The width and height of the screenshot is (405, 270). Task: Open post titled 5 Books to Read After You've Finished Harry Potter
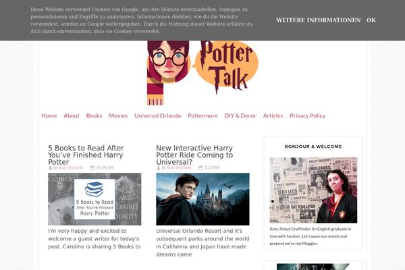[86, 155]
